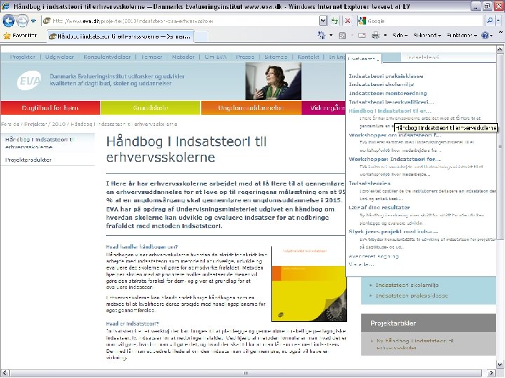Expand the Print options dropdown arrow
Screen dimensions: 505x378
coord(385,36)
